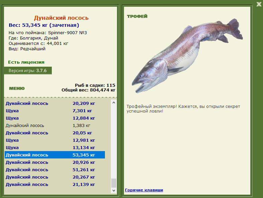This screenshot has width=263, height=198.
Task: Click the ТРОФЕЙ label
Action: click(x=137, y=16)
